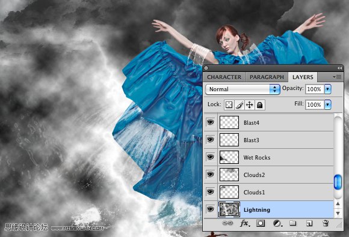Image resolution: width=349 pixels, height=237 pixels.
Task: Select the Blast3 layer thumbnail
Action: [229, 140]
